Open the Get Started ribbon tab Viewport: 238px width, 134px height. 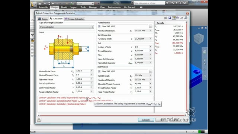coord(129,7)
